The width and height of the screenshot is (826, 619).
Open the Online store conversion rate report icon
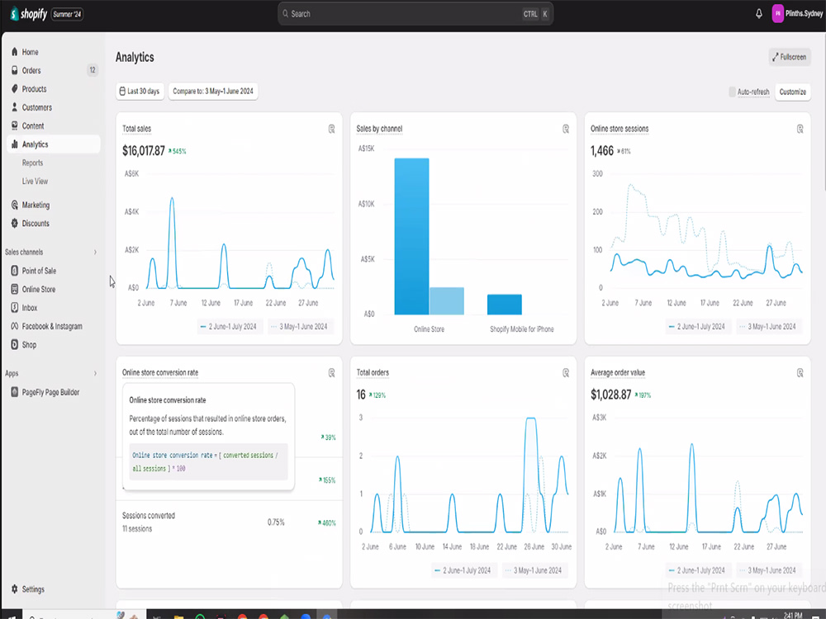coord(331,373)
